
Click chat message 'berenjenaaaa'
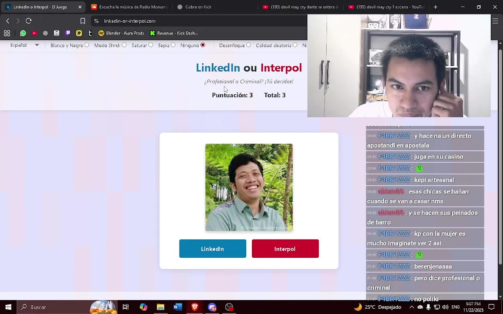tap(425, 266)
